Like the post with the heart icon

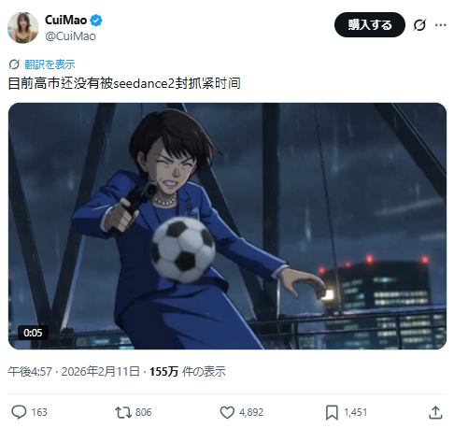[x=227, y=412]
